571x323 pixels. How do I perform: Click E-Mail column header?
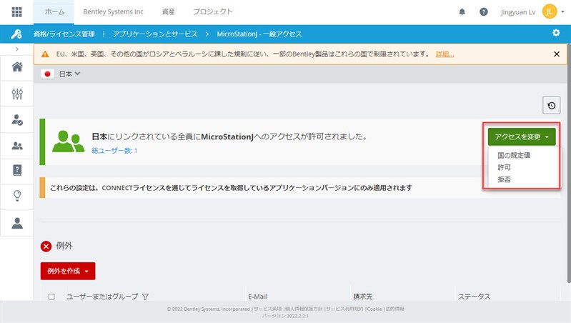(x=257, y=297)
